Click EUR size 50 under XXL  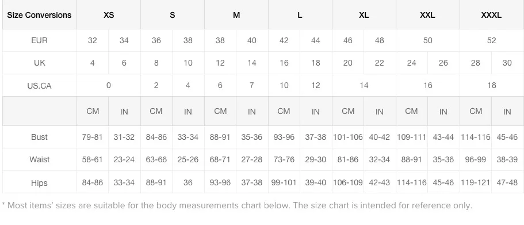428,40
